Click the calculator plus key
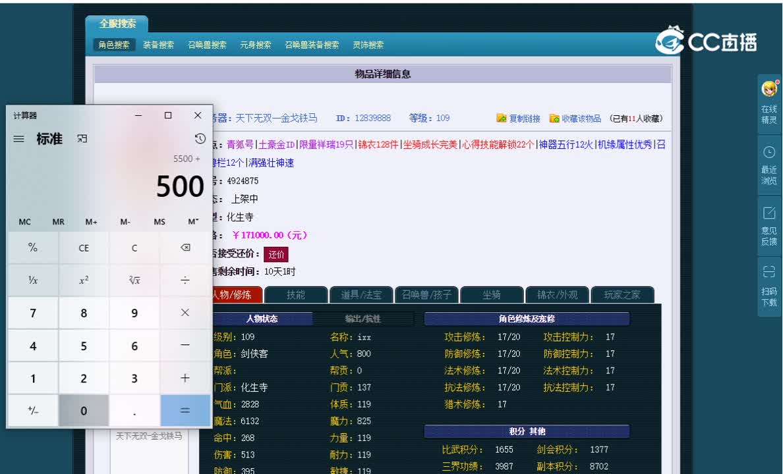Image resolution: width=783 pixels, height=474 pixels. tap(185, 378)
